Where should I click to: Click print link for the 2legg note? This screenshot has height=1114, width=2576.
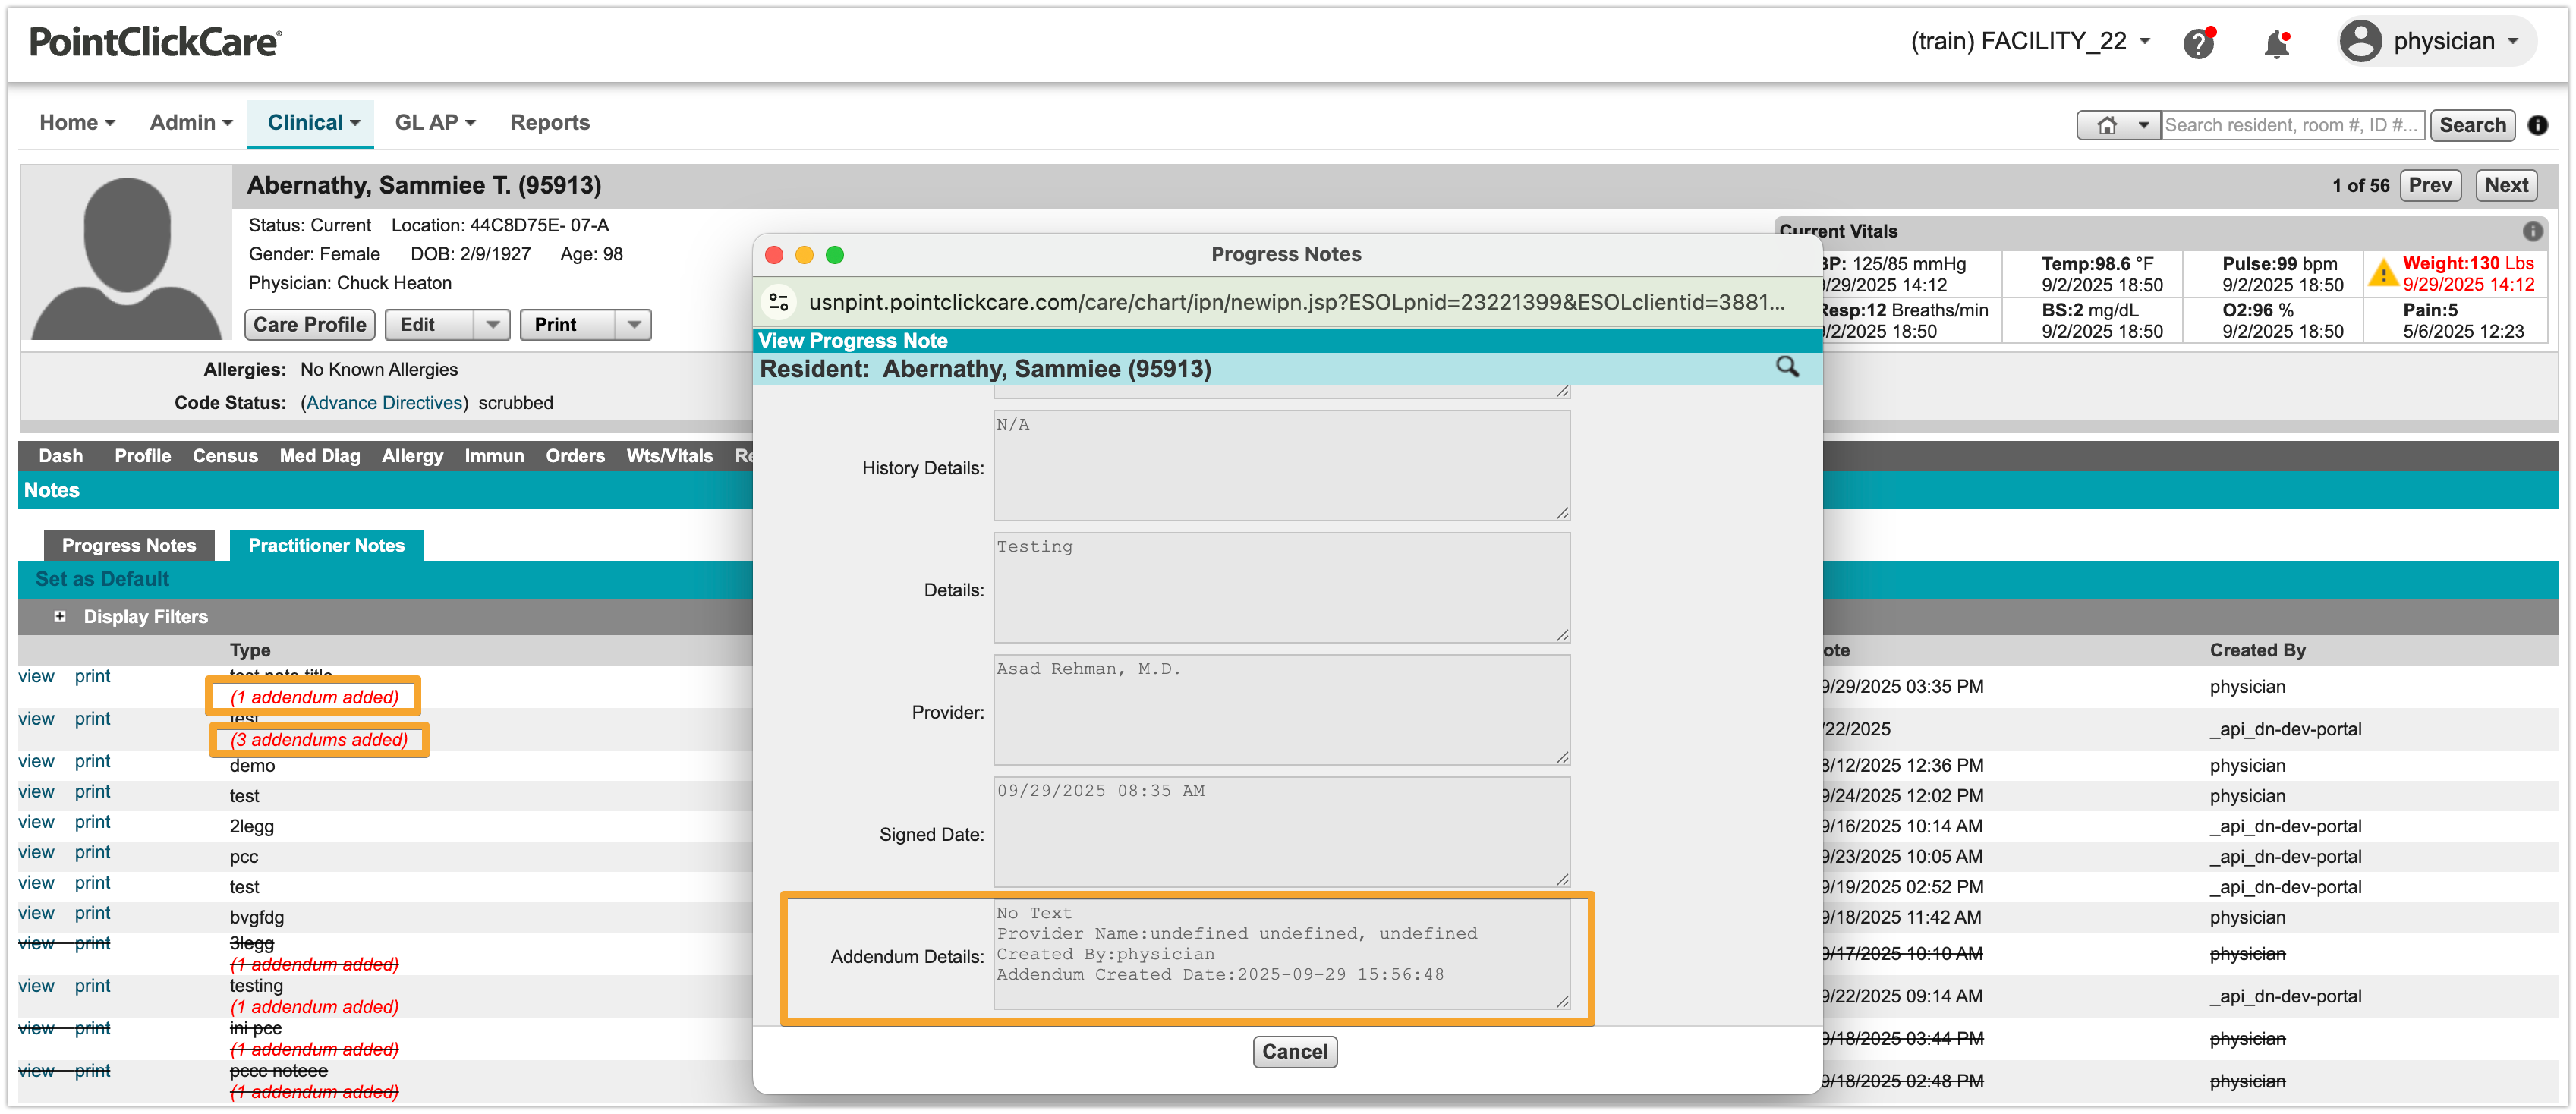tap(92, 822)
